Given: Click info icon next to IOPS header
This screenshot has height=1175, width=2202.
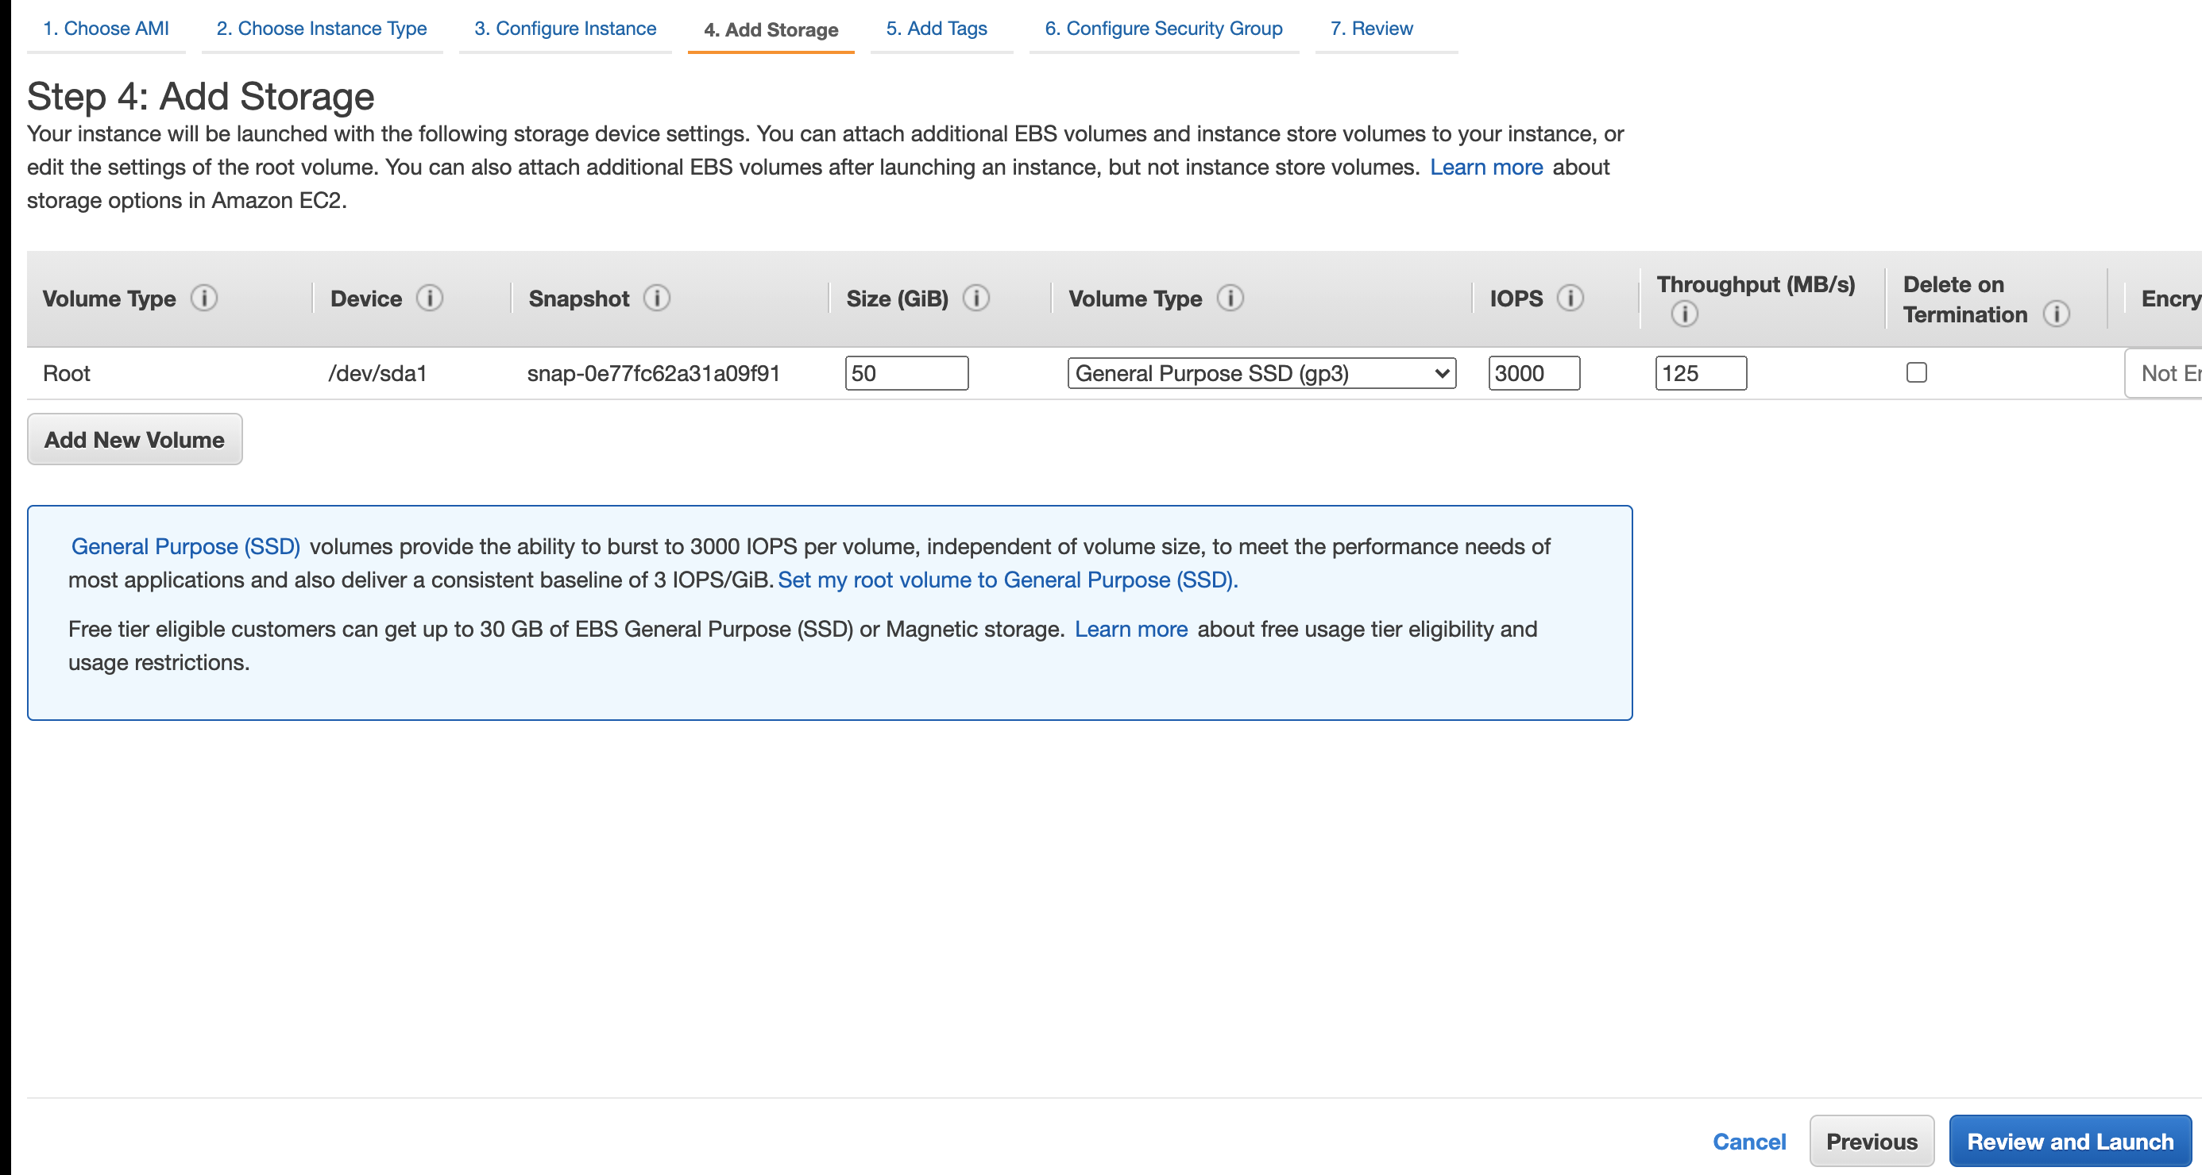Looking at the screenshot, I should pyautogui.click(x=1570, y=299).
